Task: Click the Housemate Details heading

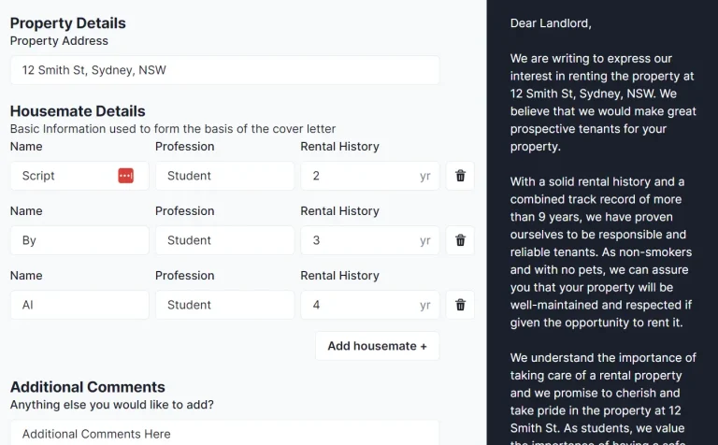Action: point(78,111)
